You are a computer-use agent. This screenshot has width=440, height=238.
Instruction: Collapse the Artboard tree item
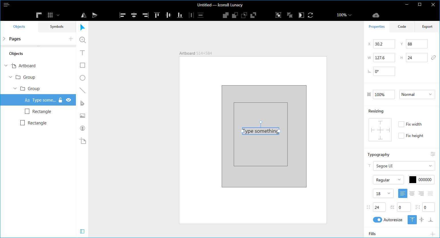pos(6,66)
